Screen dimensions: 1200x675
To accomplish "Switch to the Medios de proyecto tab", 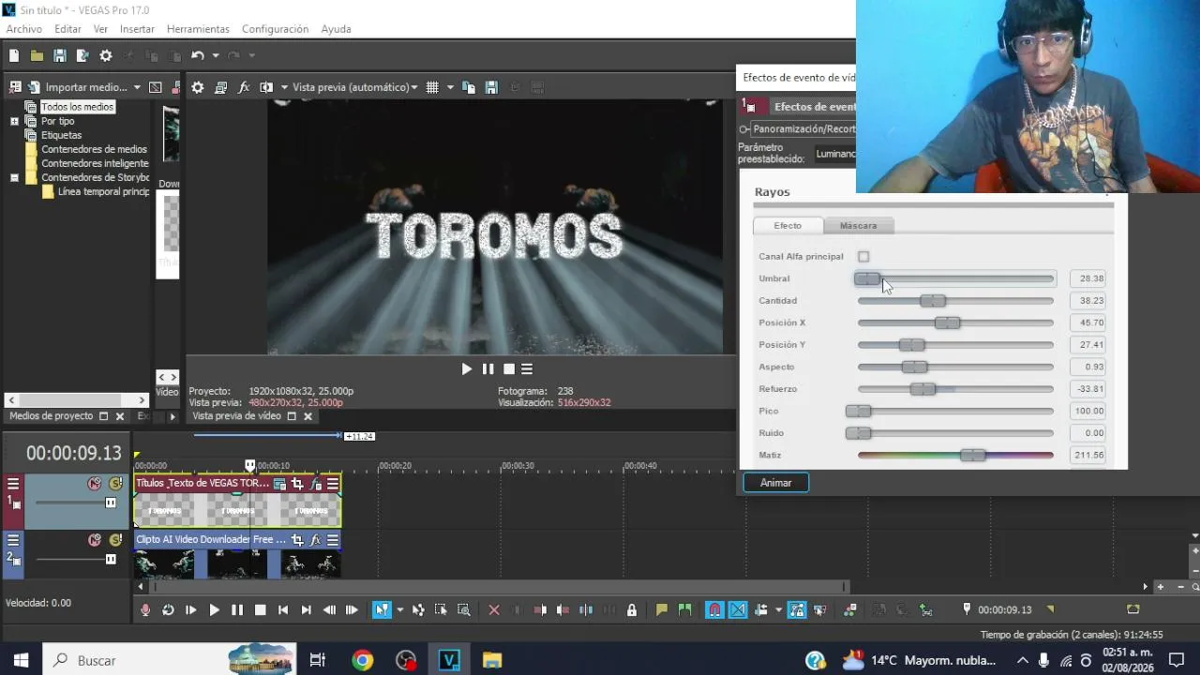I will click(x=51, y=416).
